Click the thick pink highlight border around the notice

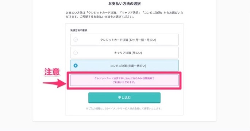(124, 73)
